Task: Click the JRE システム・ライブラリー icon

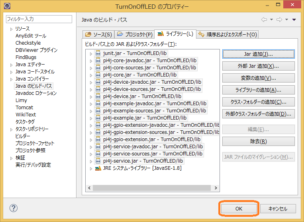Action: tap(98, 168)
